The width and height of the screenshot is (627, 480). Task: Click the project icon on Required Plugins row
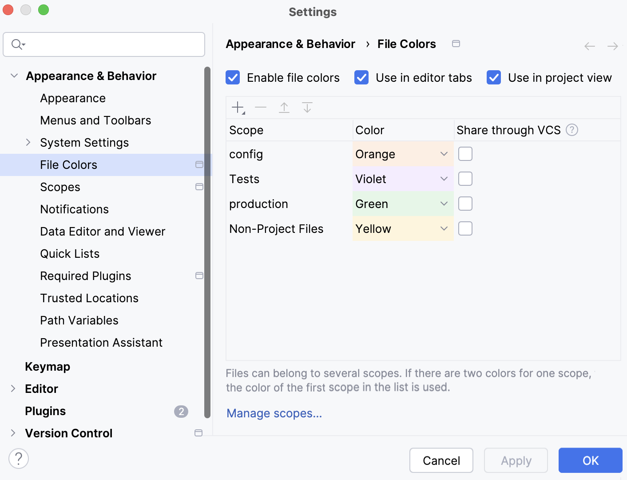coord(199,276)
